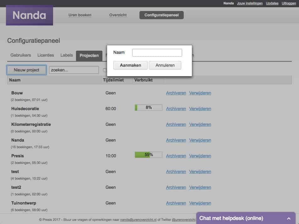Image resolution: width=299 pixels, height=224 pixels.
Task: Cancel the dialog with Annuleren
Action: (x=165, y=65)
